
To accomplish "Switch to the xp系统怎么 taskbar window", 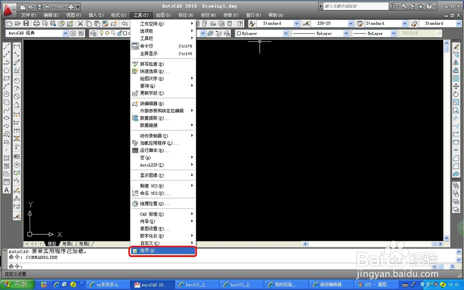I will click(x=109, y=285).
